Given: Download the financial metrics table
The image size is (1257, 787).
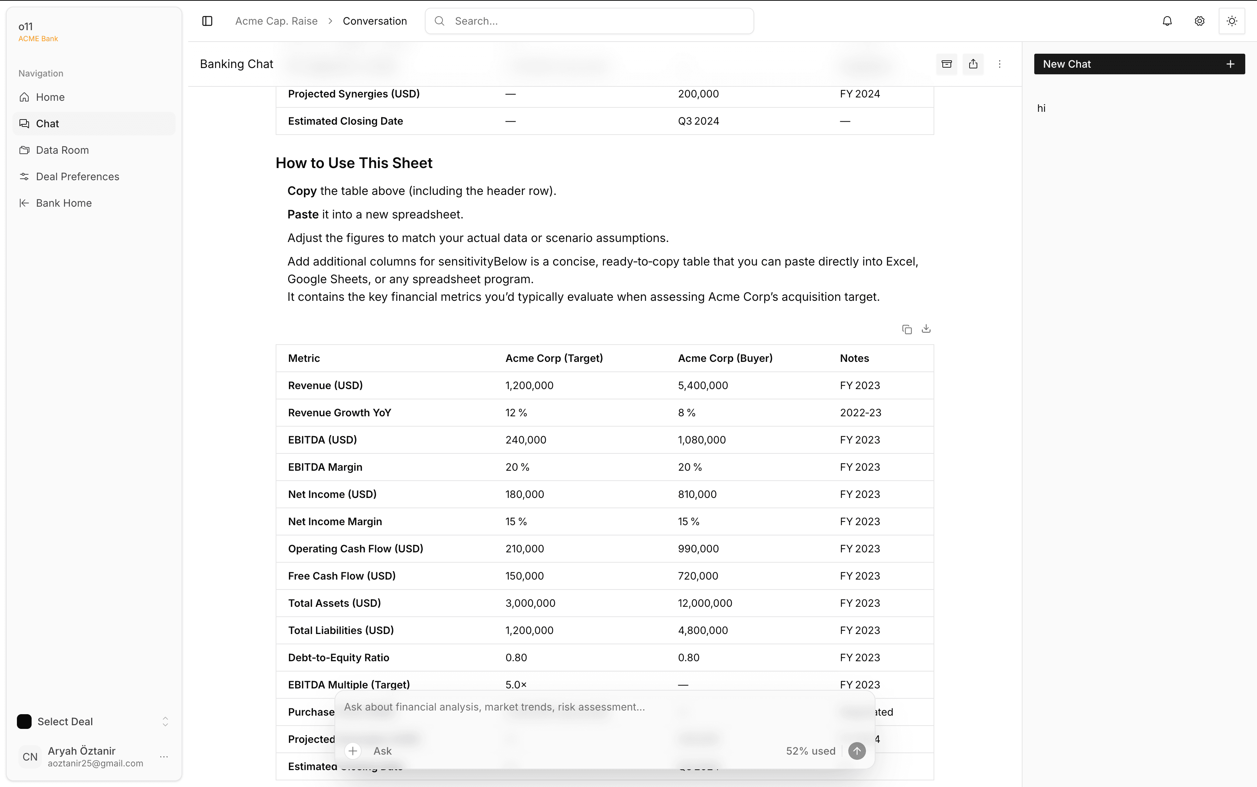Looking at the screenshot, I should tap(926, 329).
